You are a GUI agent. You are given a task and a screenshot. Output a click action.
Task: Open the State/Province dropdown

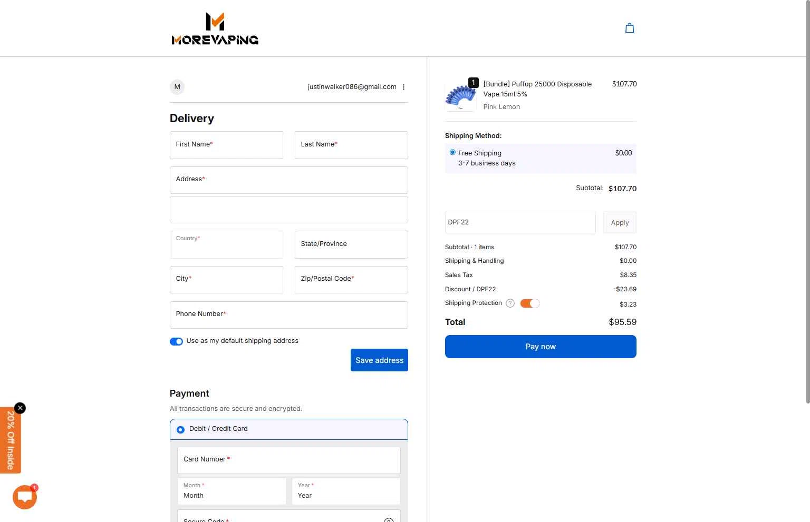pos(351,244)
